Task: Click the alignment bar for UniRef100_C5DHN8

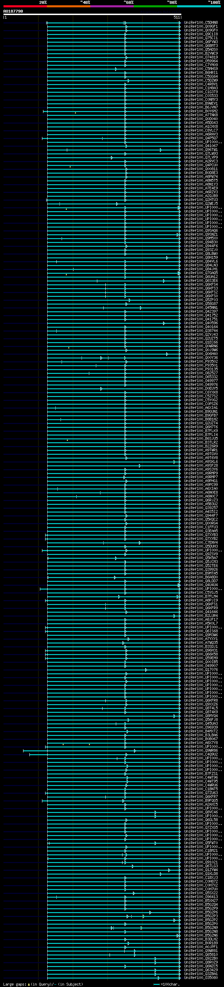Action: [114, 23]
